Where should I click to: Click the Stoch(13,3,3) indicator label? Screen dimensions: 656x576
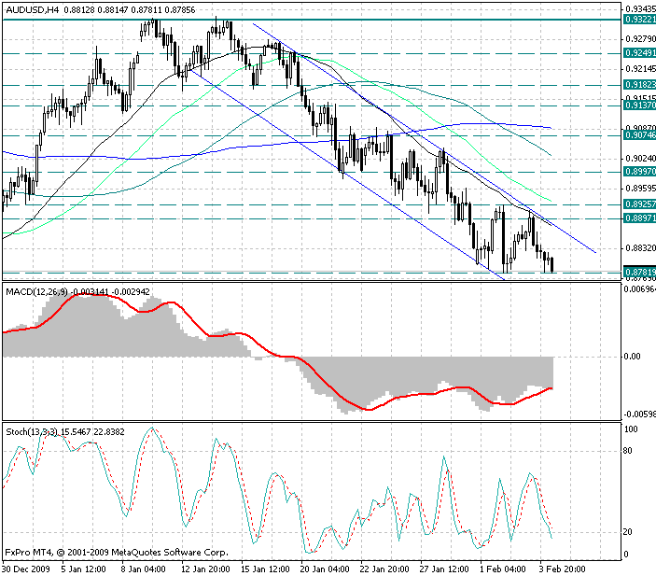(32, 431)
